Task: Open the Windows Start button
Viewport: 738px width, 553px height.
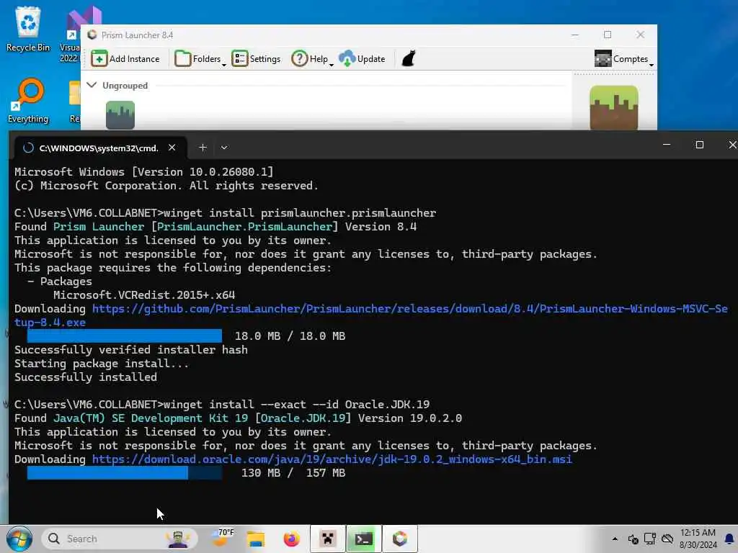Action: [x=19, y=539]
